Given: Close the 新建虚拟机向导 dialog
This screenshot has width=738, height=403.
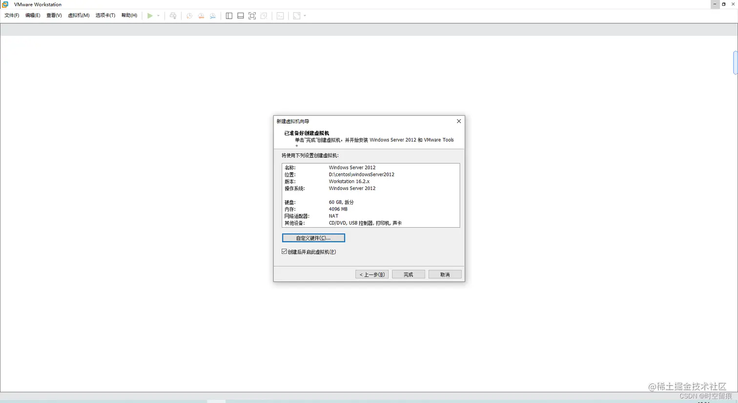Looking at the screenshot, I should 459,121.
